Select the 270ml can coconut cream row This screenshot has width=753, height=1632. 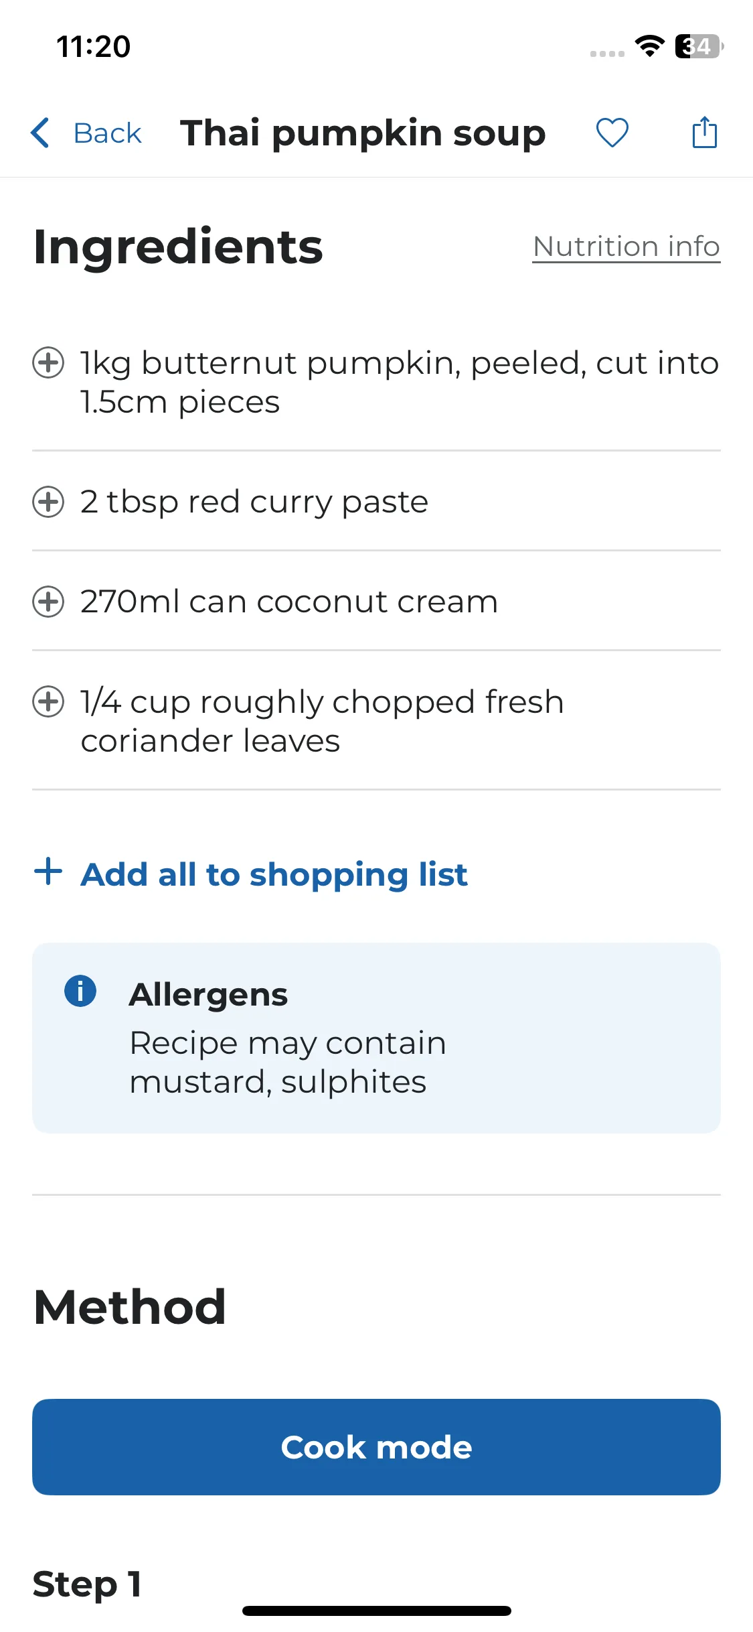[x=376, y=601]
